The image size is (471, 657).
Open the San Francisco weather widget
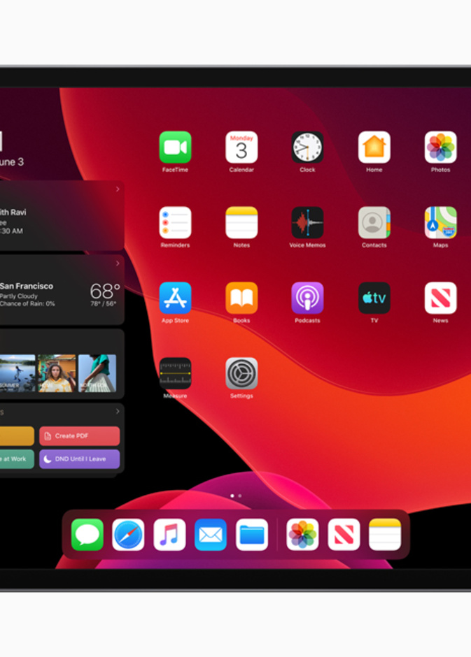tap(62, 290)
